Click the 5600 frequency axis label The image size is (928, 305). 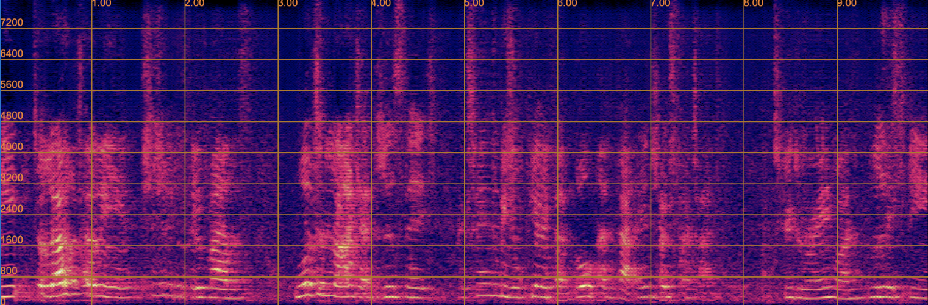click(12, 85)
